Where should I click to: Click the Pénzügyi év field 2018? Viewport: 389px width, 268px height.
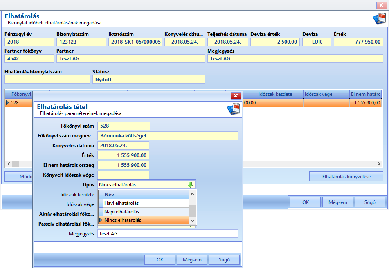[29, 42]
